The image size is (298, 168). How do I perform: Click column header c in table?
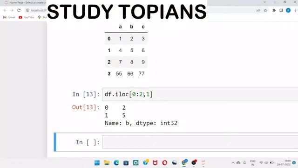click(143, 27)
